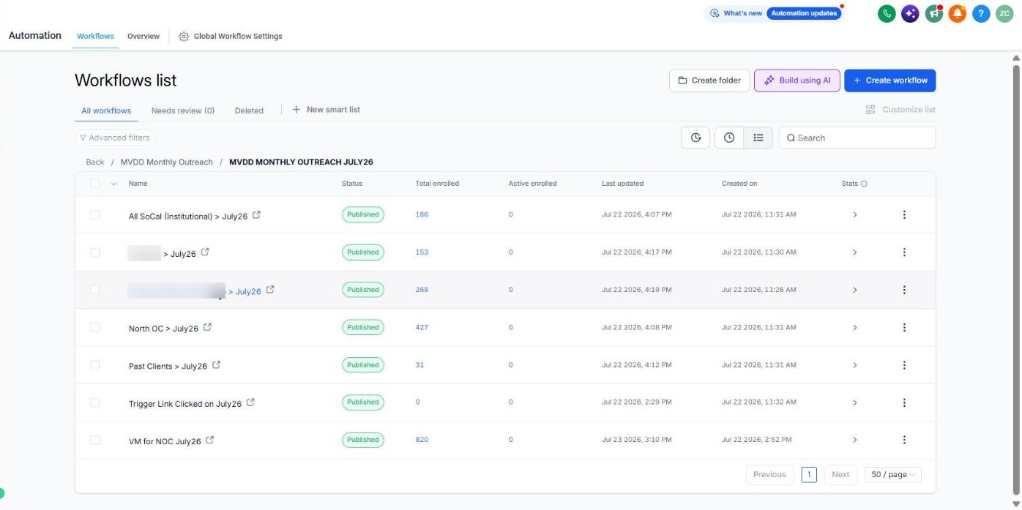Open Global Workflow Settings
This screenshot has width=1022, height=510.
(231, 36)
